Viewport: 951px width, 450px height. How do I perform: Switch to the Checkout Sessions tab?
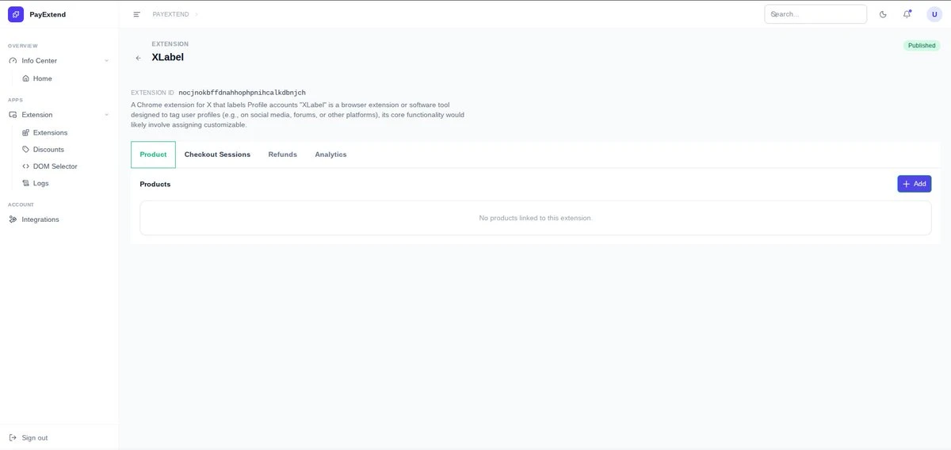[x=217, y=154]
